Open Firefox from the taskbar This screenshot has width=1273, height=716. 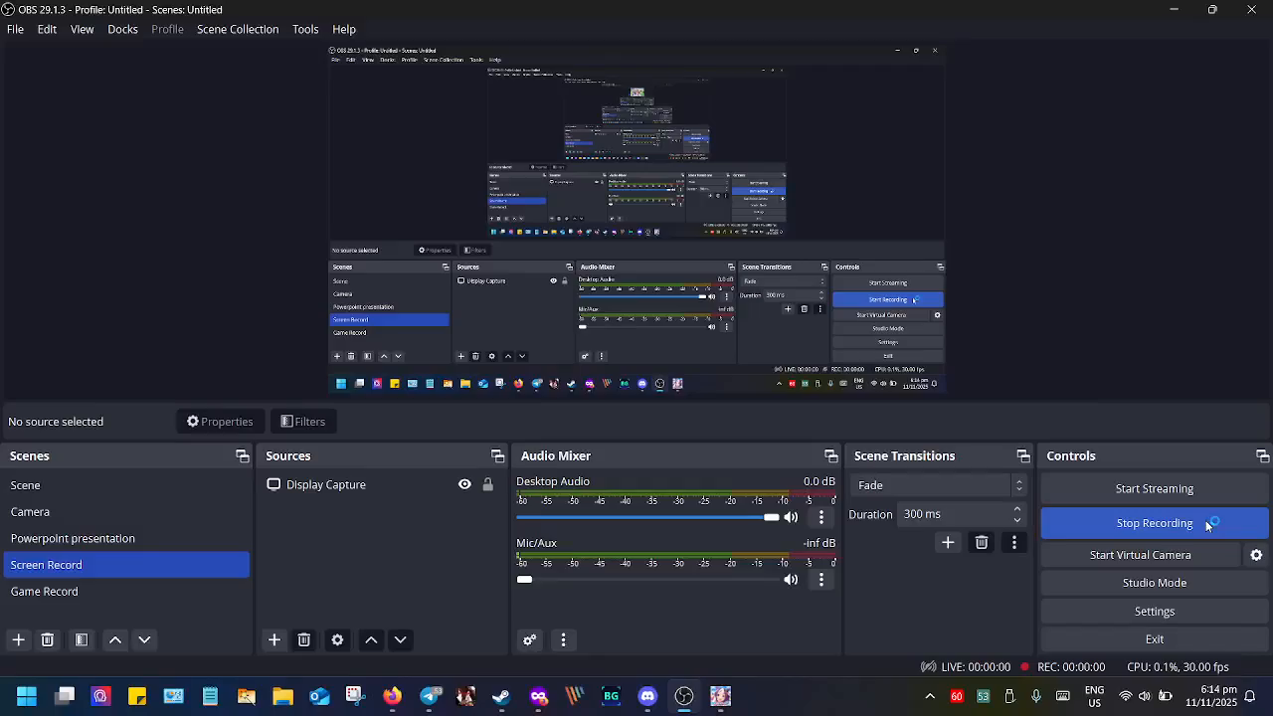click(392, 696)
